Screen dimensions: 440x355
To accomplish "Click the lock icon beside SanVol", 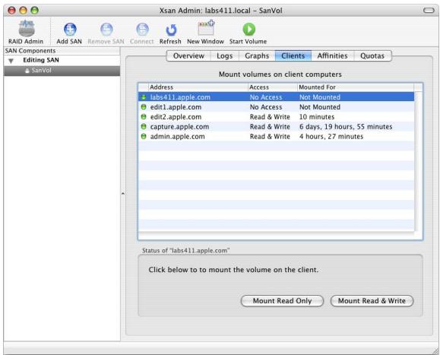I will point(27,71).
